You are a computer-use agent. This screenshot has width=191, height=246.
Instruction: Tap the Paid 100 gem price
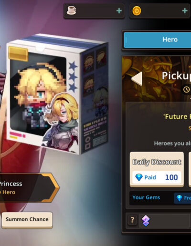pyautogui.click(x=157, y=177)
